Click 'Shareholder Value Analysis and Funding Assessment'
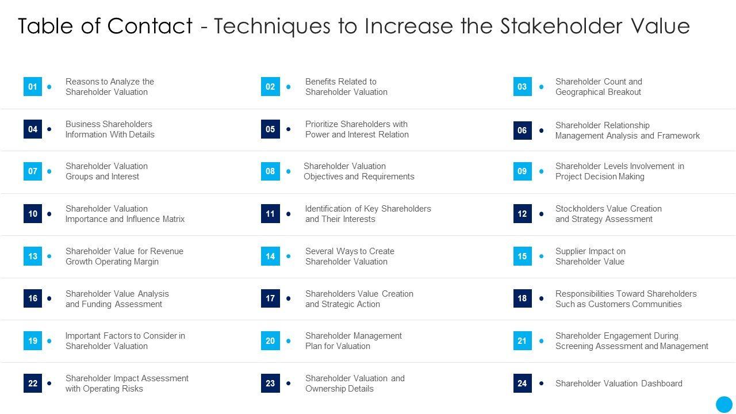 [117, 299]
